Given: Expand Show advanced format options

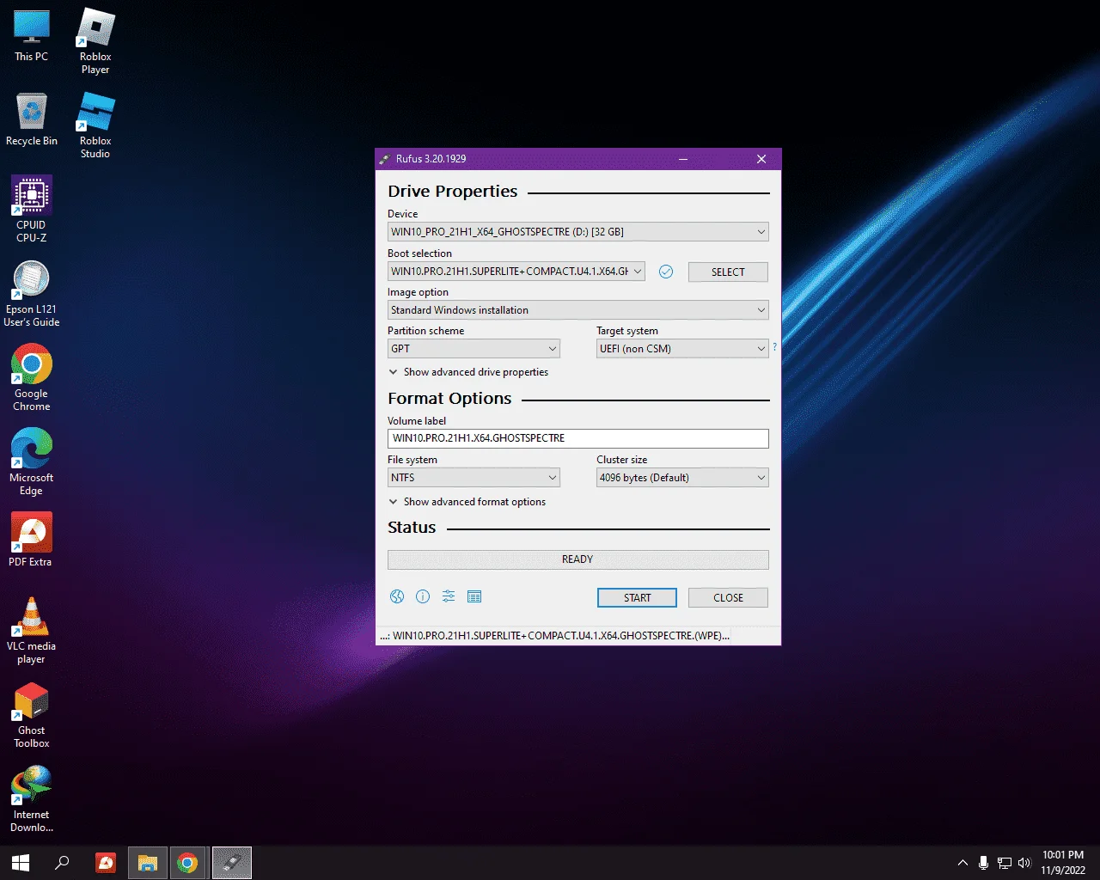Looking at the screenshot, I should click(467, 502).
